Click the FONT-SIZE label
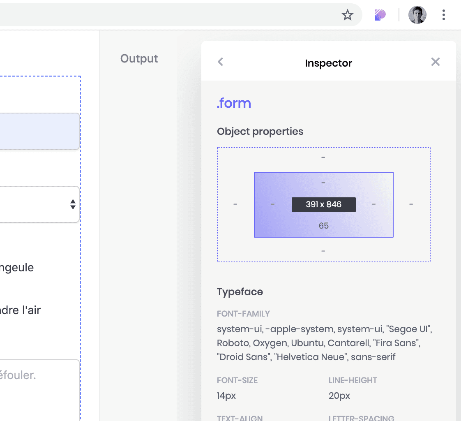This screenshot has height=421, width=461. pos(237,380)
